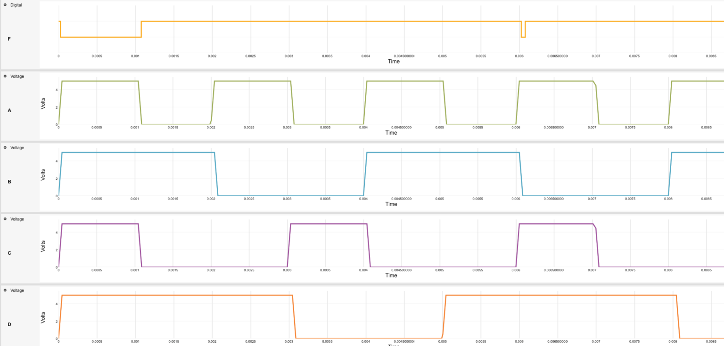Click the minus icon beside Digital

click(5, 5)
